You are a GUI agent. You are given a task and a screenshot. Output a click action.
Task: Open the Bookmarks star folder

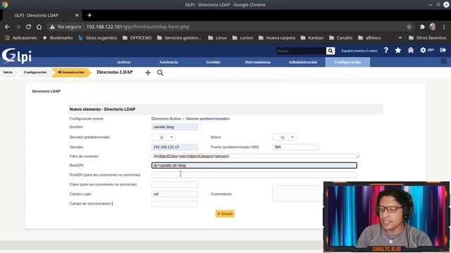pyautogui.click(x=58, y=37)
